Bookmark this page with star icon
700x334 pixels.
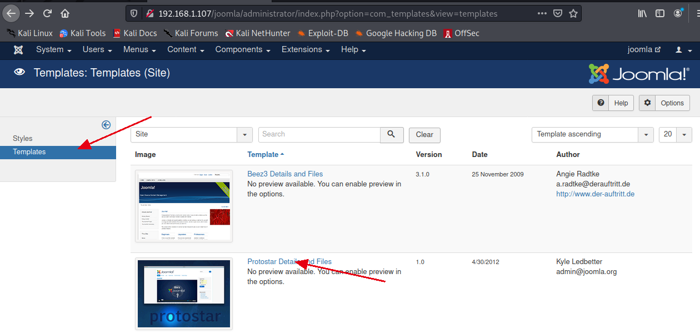(573, 13)
